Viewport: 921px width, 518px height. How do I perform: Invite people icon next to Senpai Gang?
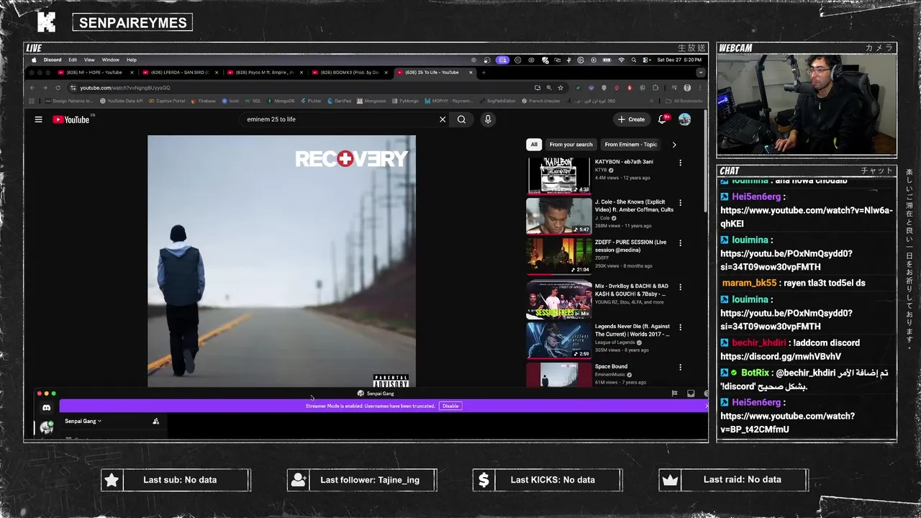pyautogui.click(x=155, y=422)
